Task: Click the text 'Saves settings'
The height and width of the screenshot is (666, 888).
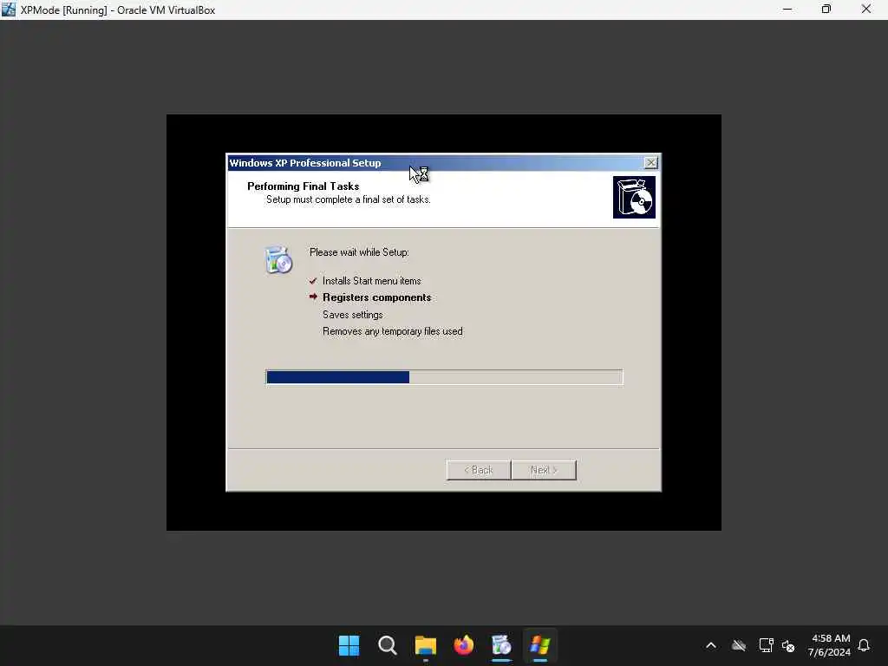Action: point(352,315)
